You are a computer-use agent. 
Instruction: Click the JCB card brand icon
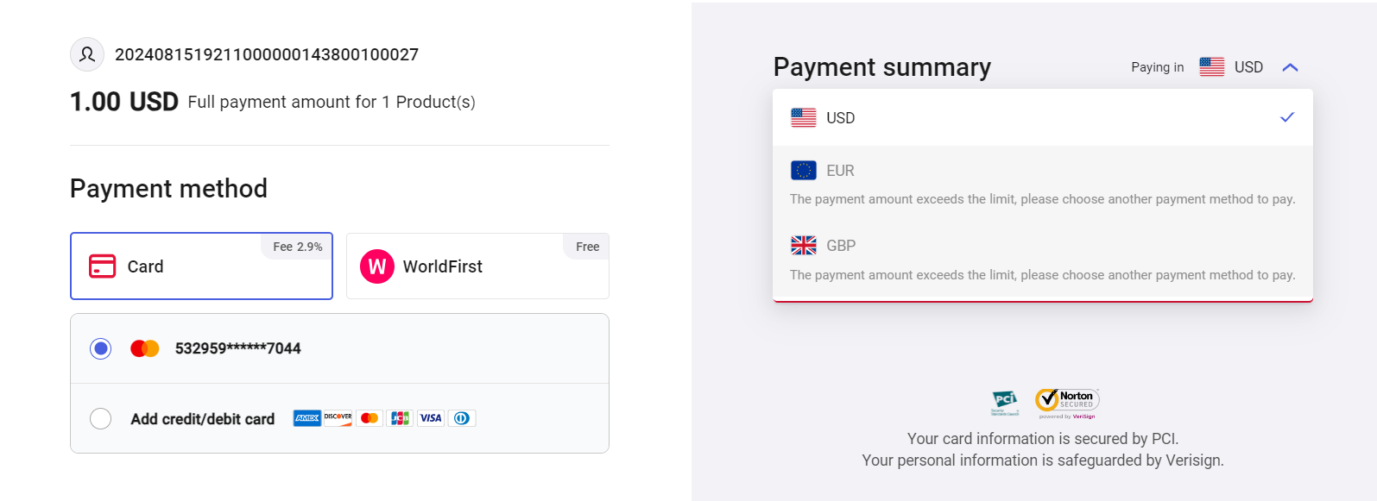click(x=400, y=418)
